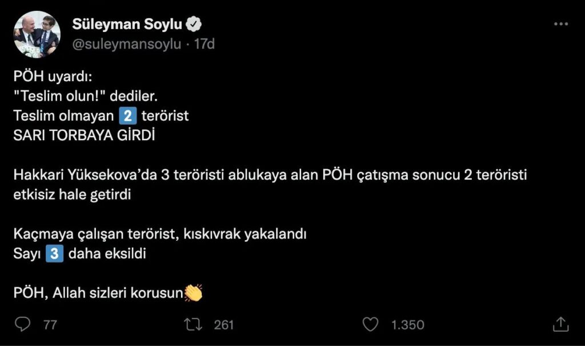Open the 17d timestamp link
This screenshot has width=585, height=346.
tap(204, 43)
